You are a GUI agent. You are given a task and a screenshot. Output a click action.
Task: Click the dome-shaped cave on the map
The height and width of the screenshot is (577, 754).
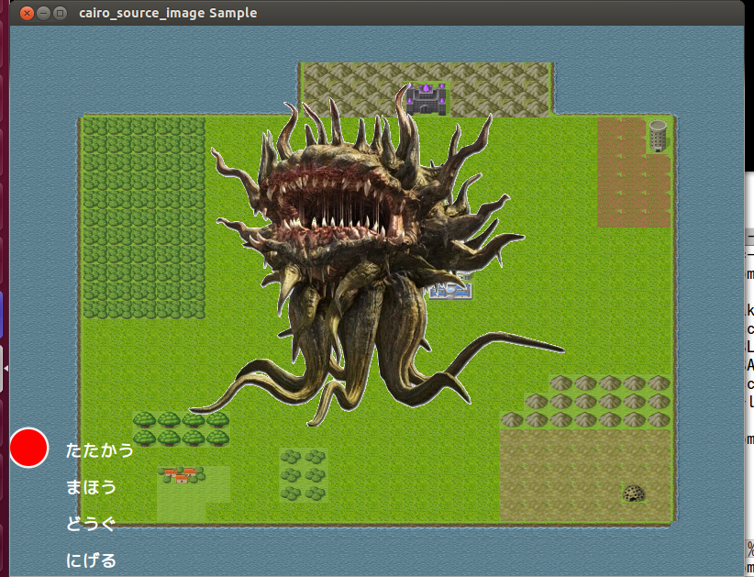coord(634,494)
